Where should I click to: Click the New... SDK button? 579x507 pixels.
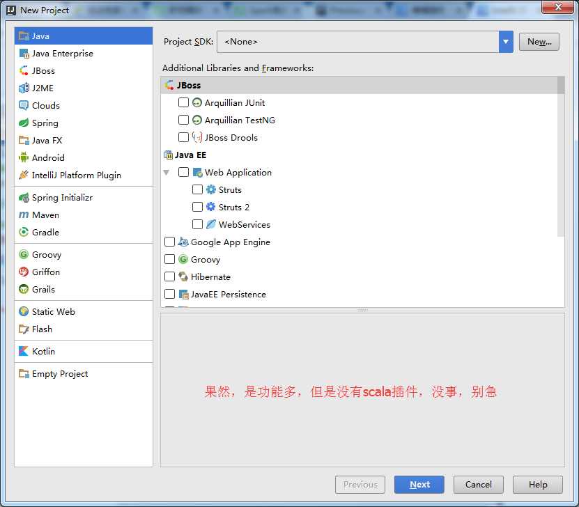coord(539,42)
